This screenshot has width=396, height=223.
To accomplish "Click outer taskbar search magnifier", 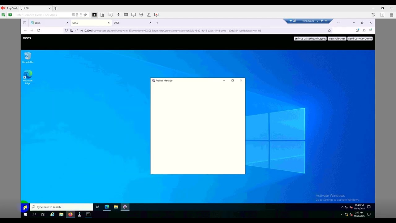I will [34, 214].
